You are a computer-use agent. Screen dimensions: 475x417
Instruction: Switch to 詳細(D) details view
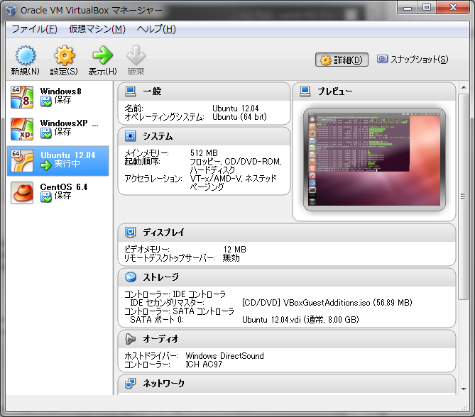[x=342, y=60]
